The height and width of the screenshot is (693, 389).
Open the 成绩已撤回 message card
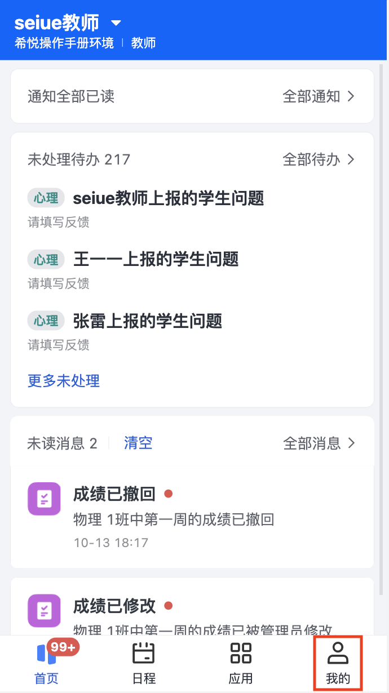(192, 517)
